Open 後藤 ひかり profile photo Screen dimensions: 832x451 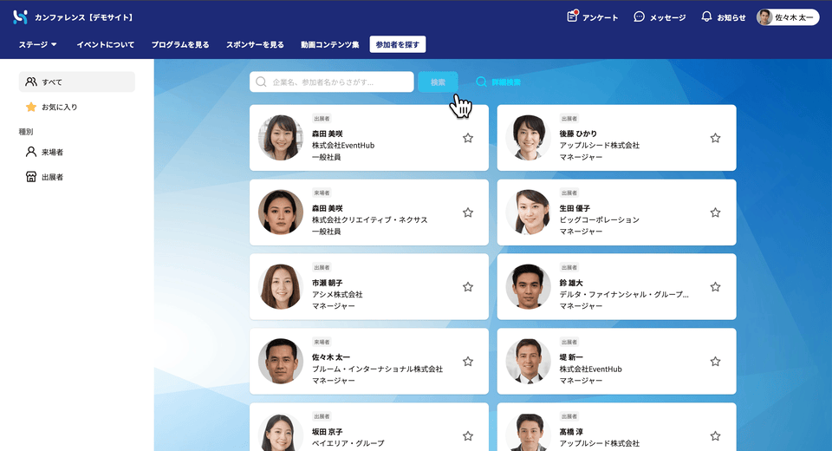pos(529,138)
